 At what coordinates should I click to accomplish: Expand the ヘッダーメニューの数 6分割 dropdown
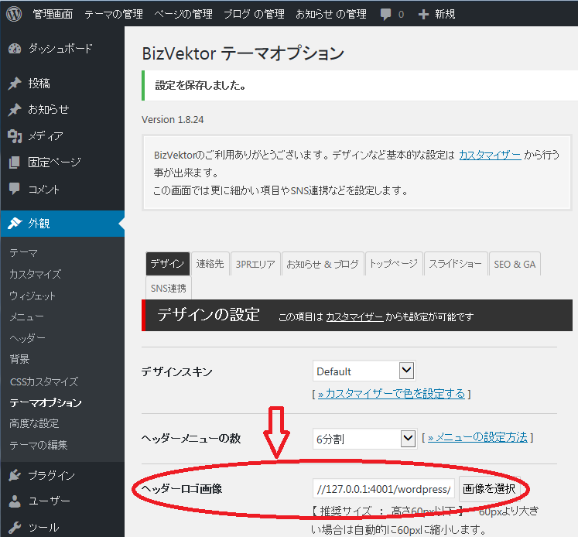pos(364,439)
